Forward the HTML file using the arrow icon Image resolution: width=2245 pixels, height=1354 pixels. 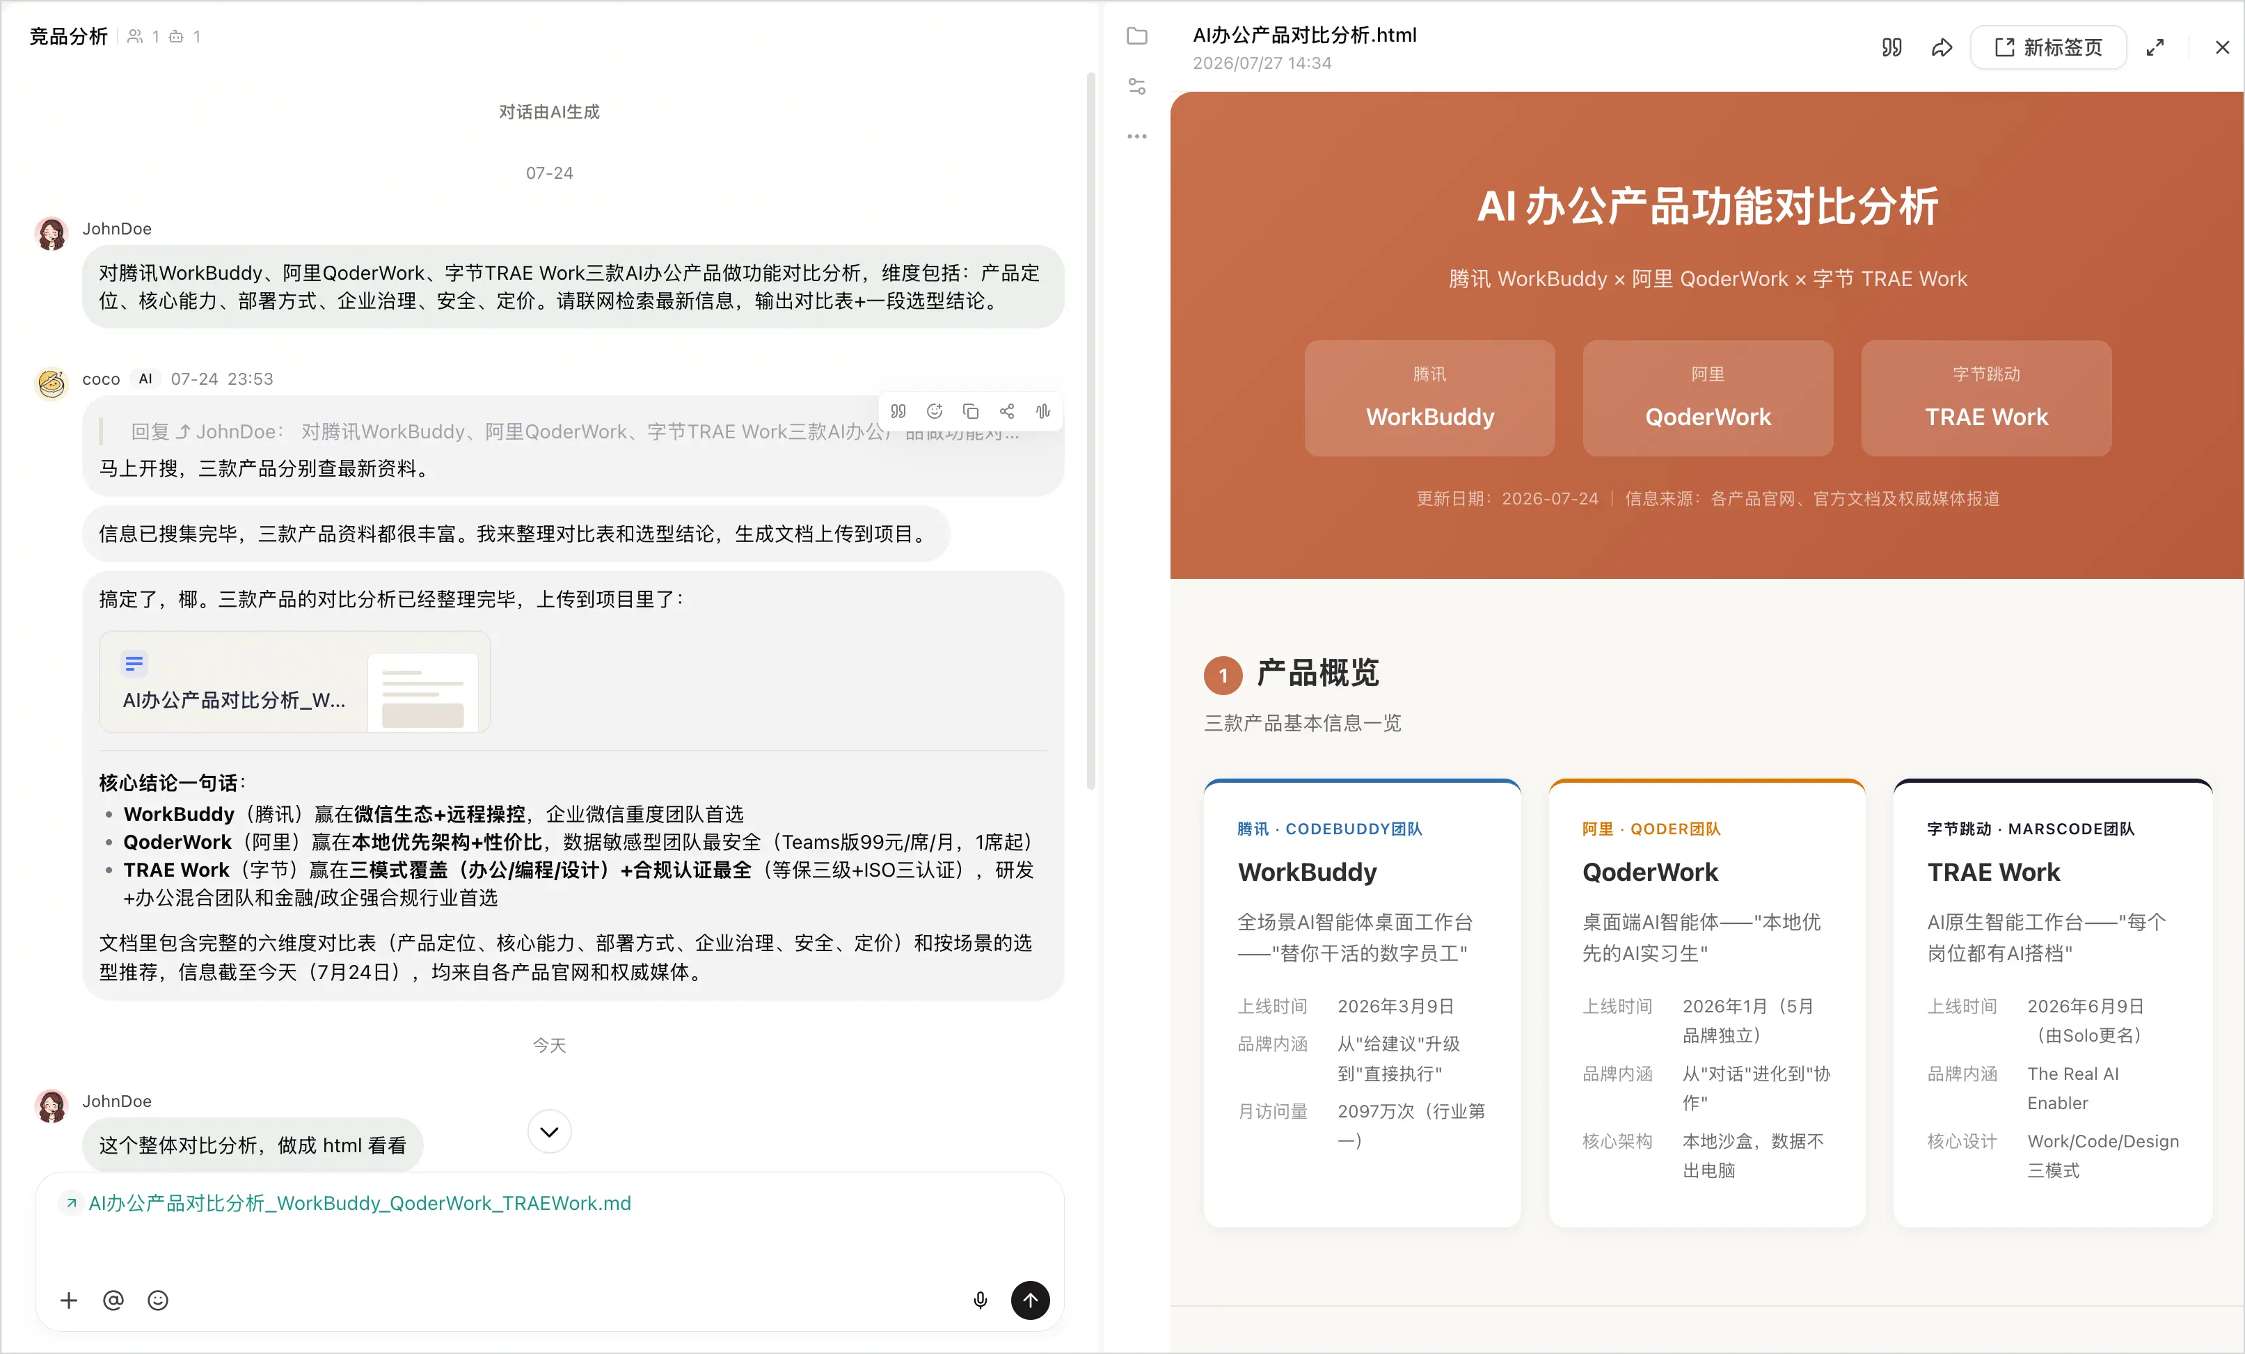click(x=1942, y=47)
